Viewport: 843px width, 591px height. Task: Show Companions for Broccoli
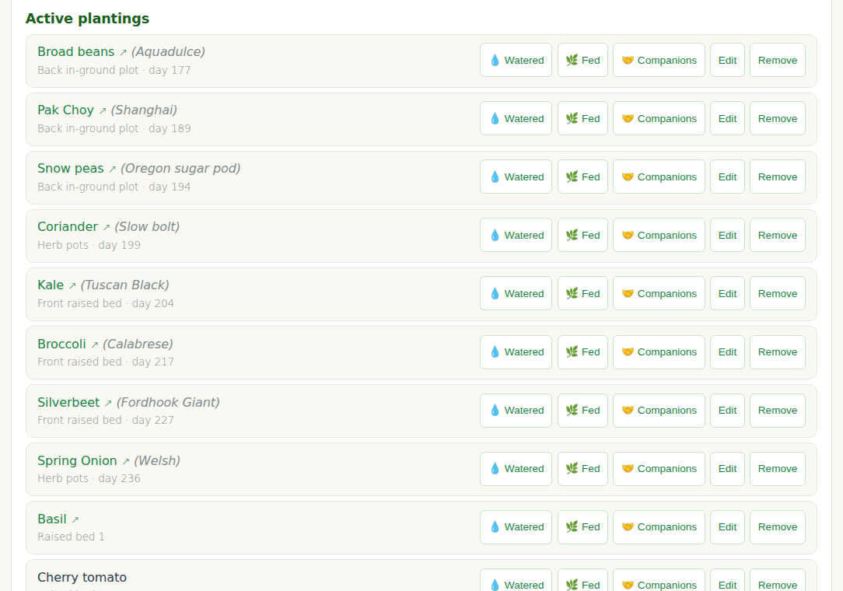659,352
